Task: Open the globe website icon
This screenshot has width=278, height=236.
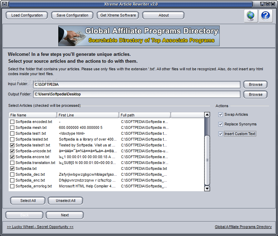Action: [251, 16]
